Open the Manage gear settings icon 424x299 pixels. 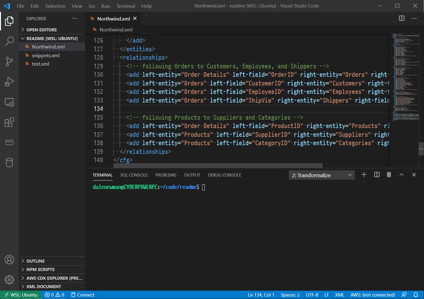click(x=9, y=280)
